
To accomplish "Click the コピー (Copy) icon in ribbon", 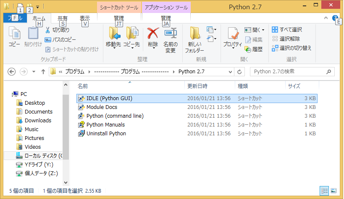I will (14, 34).
